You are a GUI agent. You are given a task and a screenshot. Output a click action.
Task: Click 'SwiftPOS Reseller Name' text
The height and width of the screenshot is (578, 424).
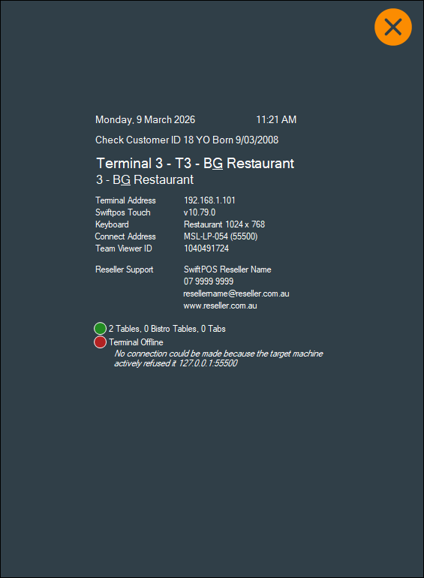[x=227, y=269]
